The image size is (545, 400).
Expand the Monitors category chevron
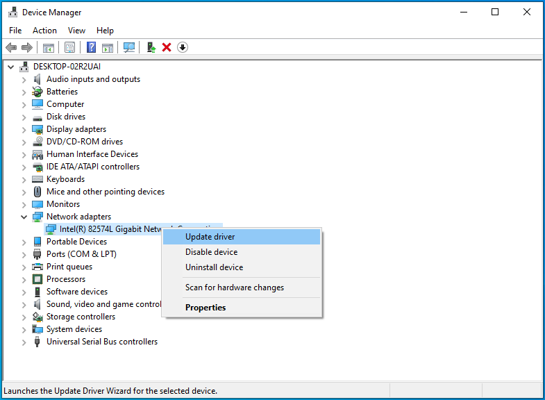click(x=24, y=205)
